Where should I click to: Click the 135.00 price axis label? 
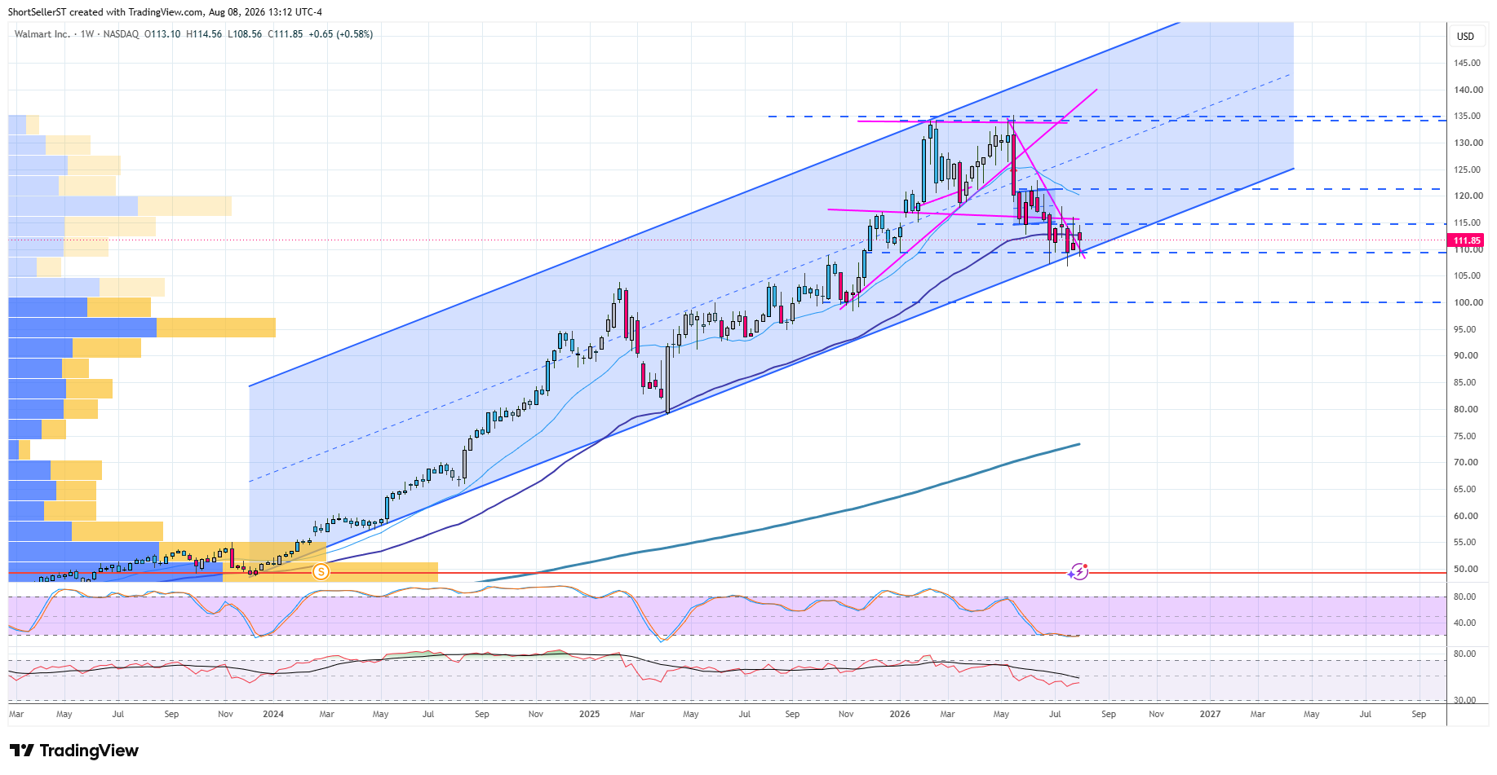(1467, 116)
